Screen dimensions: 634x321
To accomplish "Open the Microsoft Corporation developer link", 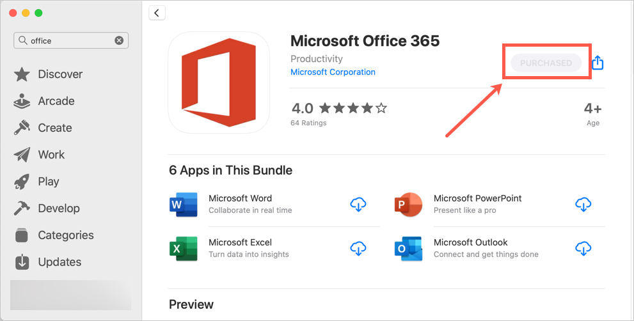I will [x=333, y=72].
